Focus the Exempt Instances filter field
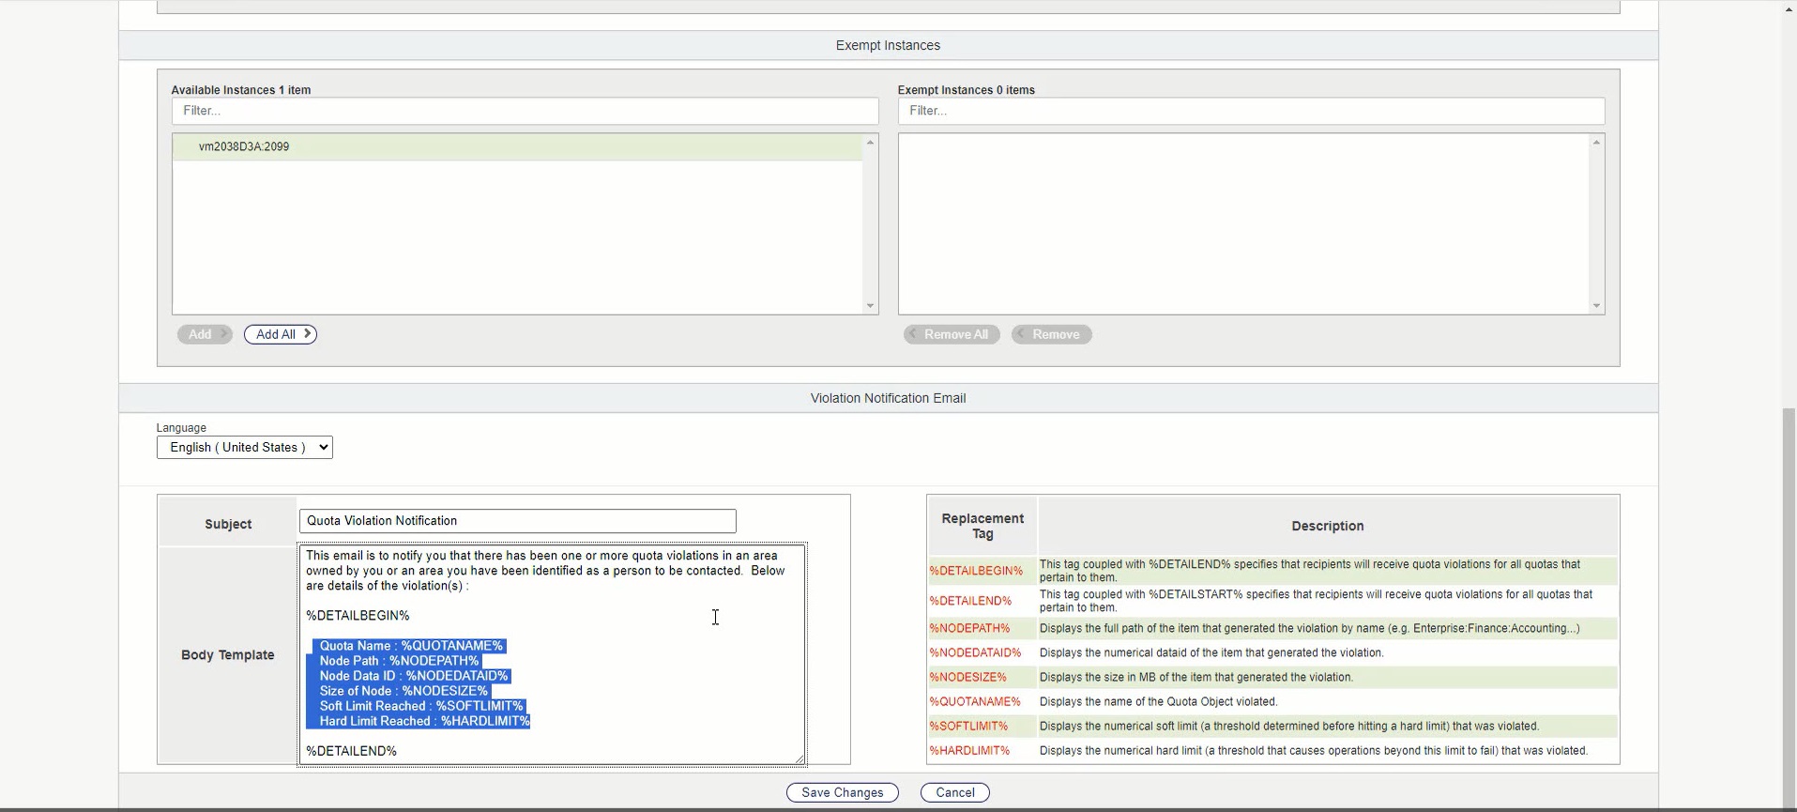Screen dimensions: 1797x812 (x=1250, y=111)
